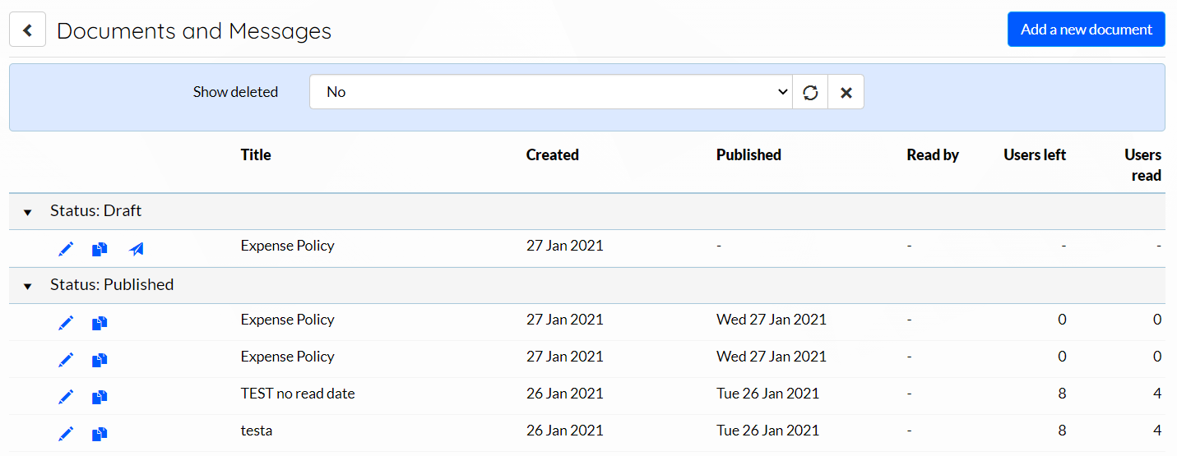Select the draft Expense Policy title
This screenshot has height=456, width=1177.
coord(288,245)
